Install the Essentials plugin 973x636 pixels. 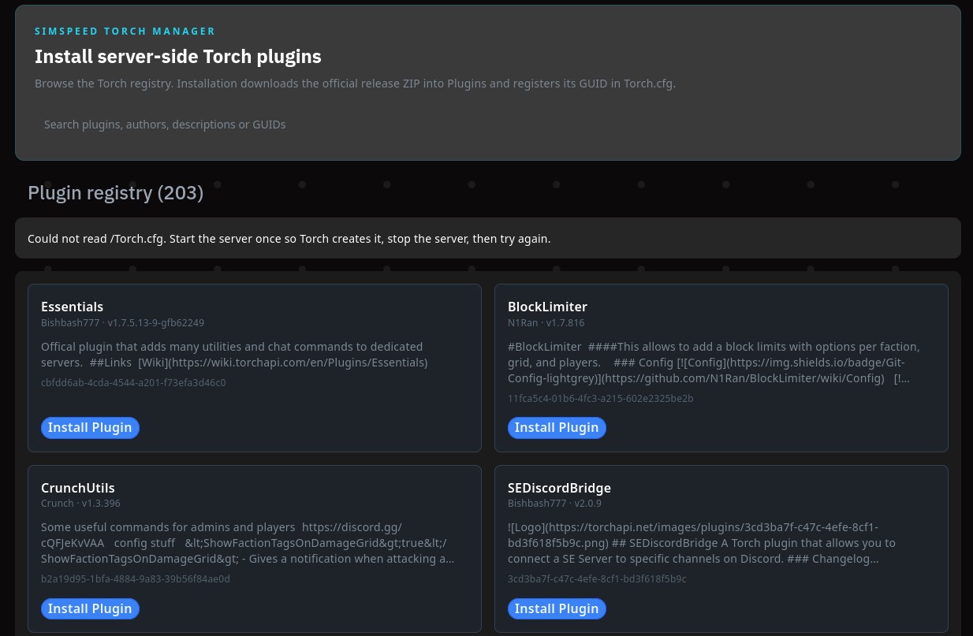(x=90, y=427)
